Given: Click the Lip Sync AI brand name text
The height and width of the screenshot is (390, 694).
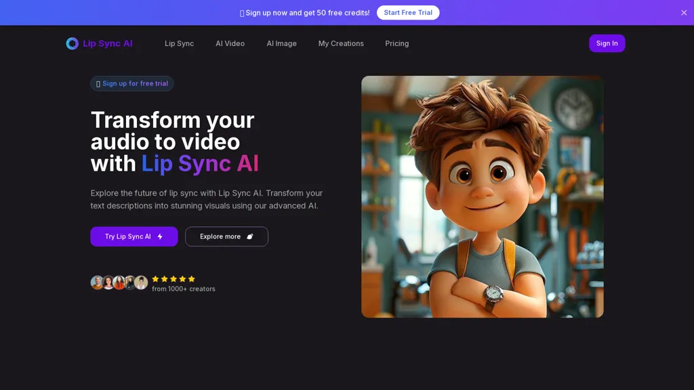Looking at the screenshot, I should 108,43.
